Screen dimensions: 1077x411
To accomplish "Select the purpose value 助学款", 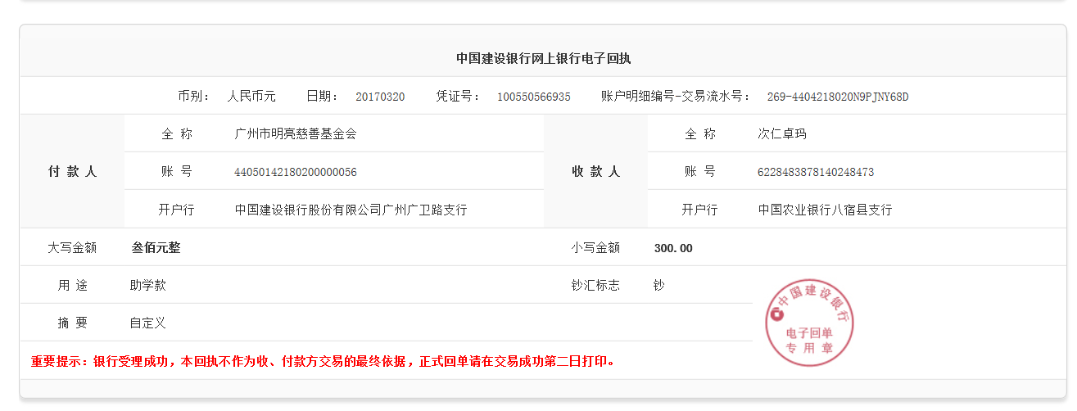I will pos(147,285).
